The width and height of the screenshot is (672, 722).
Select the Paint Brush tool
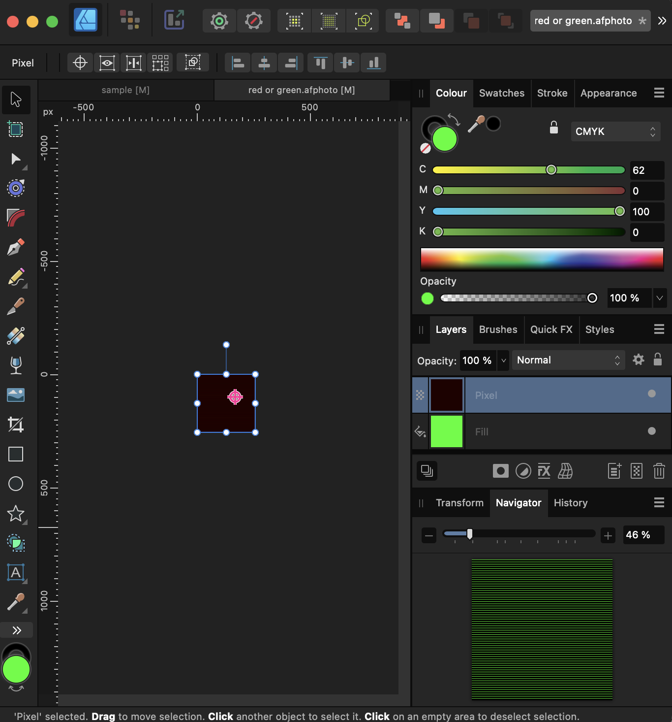(15, 278)
